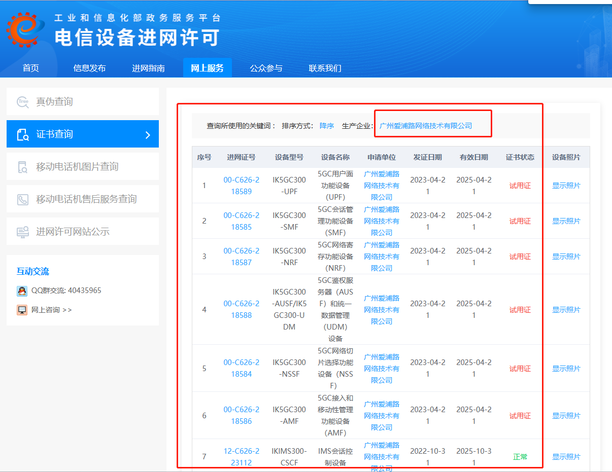This screenshot has height=472, width=612.
Task: Open certificate 00-C626-218584
Action: click(241, 368)
